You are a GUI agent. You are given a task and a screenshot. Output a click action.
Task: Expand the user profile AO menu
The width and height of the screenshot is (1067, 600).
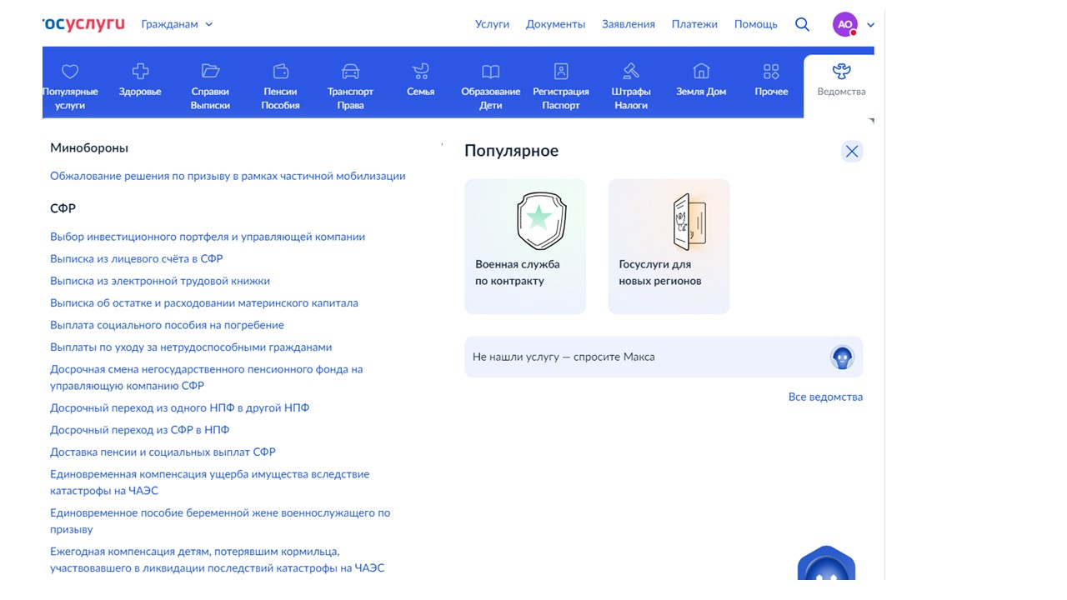pos(854,24)
